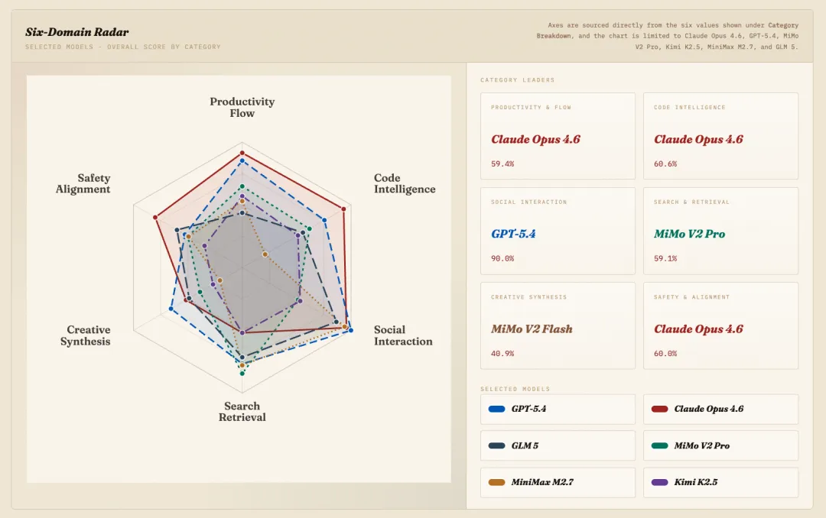Select the red Claude point on Code Intelligence axis

tap(343, 209)
